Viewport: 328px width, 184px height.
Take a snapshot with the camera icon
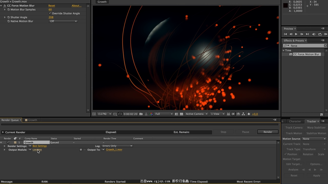point(141,114)
